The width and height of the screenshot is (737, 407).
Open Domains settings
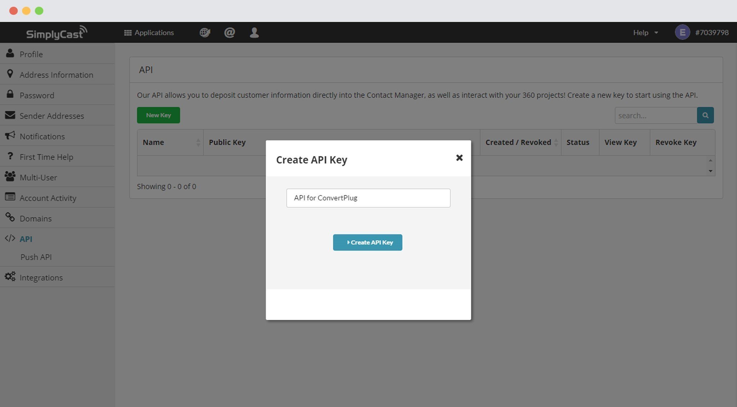pyautogui.click(x=57, y=218)
